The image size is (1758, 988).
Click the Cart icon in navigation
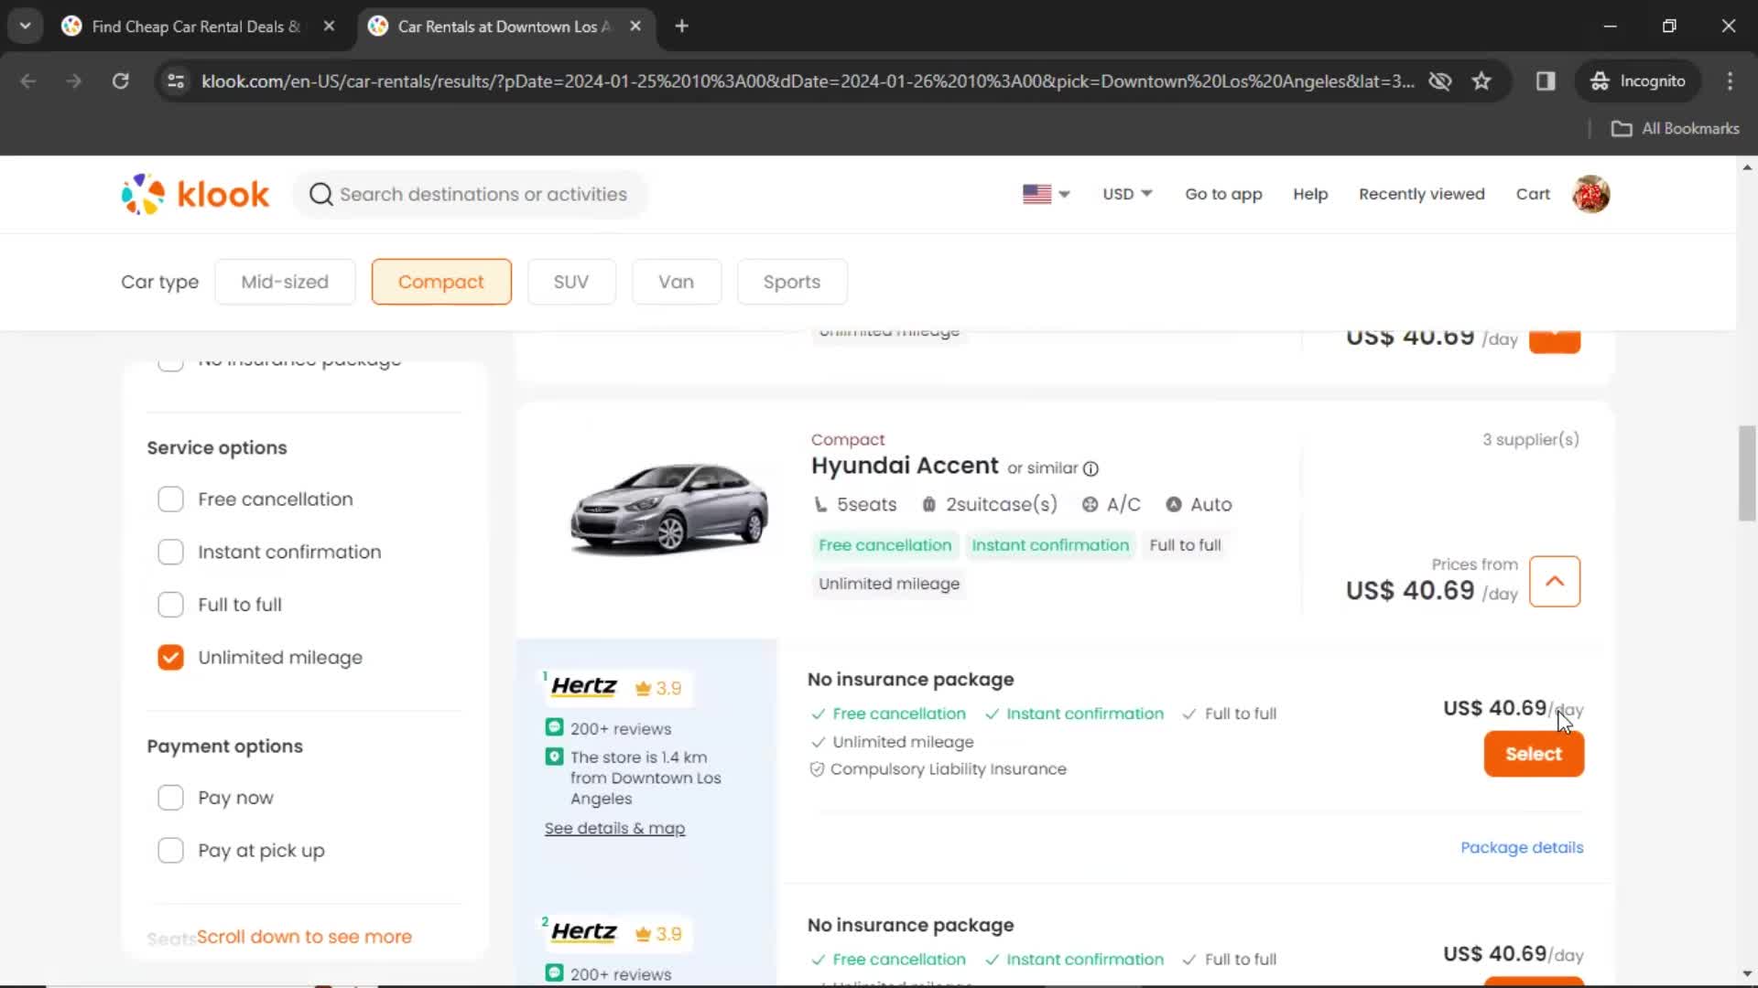coord(1534,193)
